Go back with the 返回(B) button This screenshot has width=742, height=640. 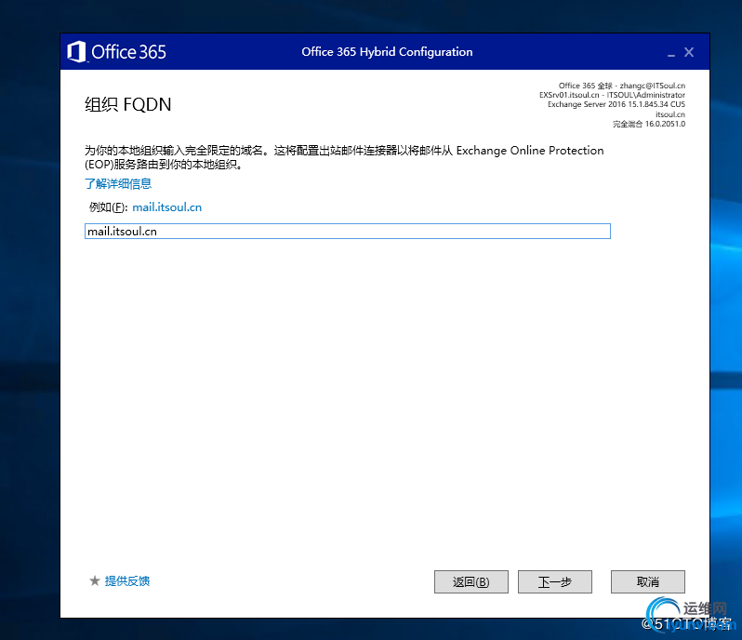coord(470,581)
